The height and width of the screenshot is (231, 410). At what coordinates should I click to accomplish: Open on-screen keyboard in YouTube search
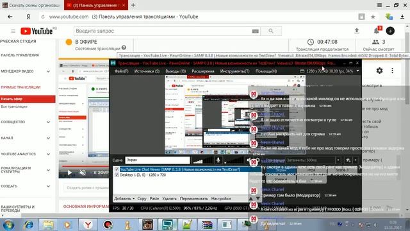[x=256, y=31]
